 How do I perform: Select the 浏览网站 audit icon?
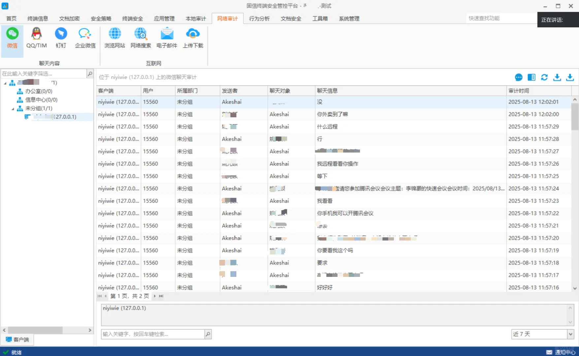(114, 38)
